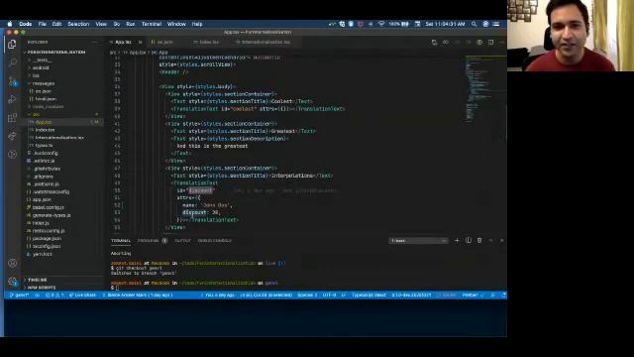Click the Wi-Fi icon in menu bar
The width and height of the screenshot is (634, 357).
point(380,24)
